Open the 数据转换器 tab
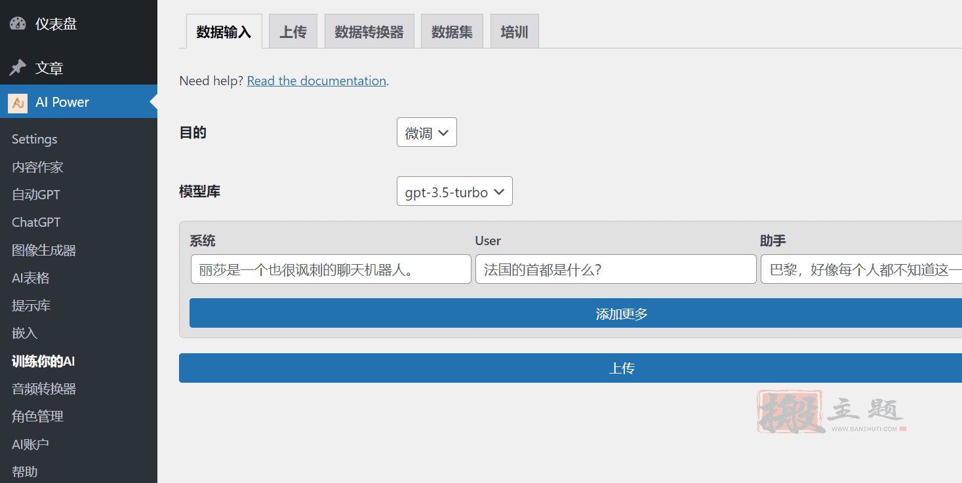This screenshot has height=483, width=962. pos(369,31)
